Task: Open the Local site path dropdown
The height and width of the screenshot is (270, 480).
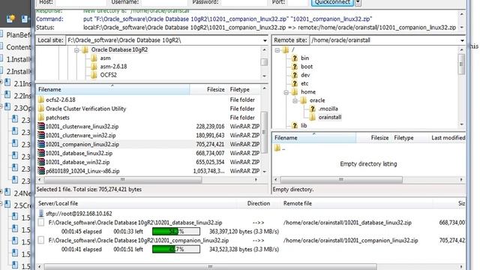Action: pos(265,40)
